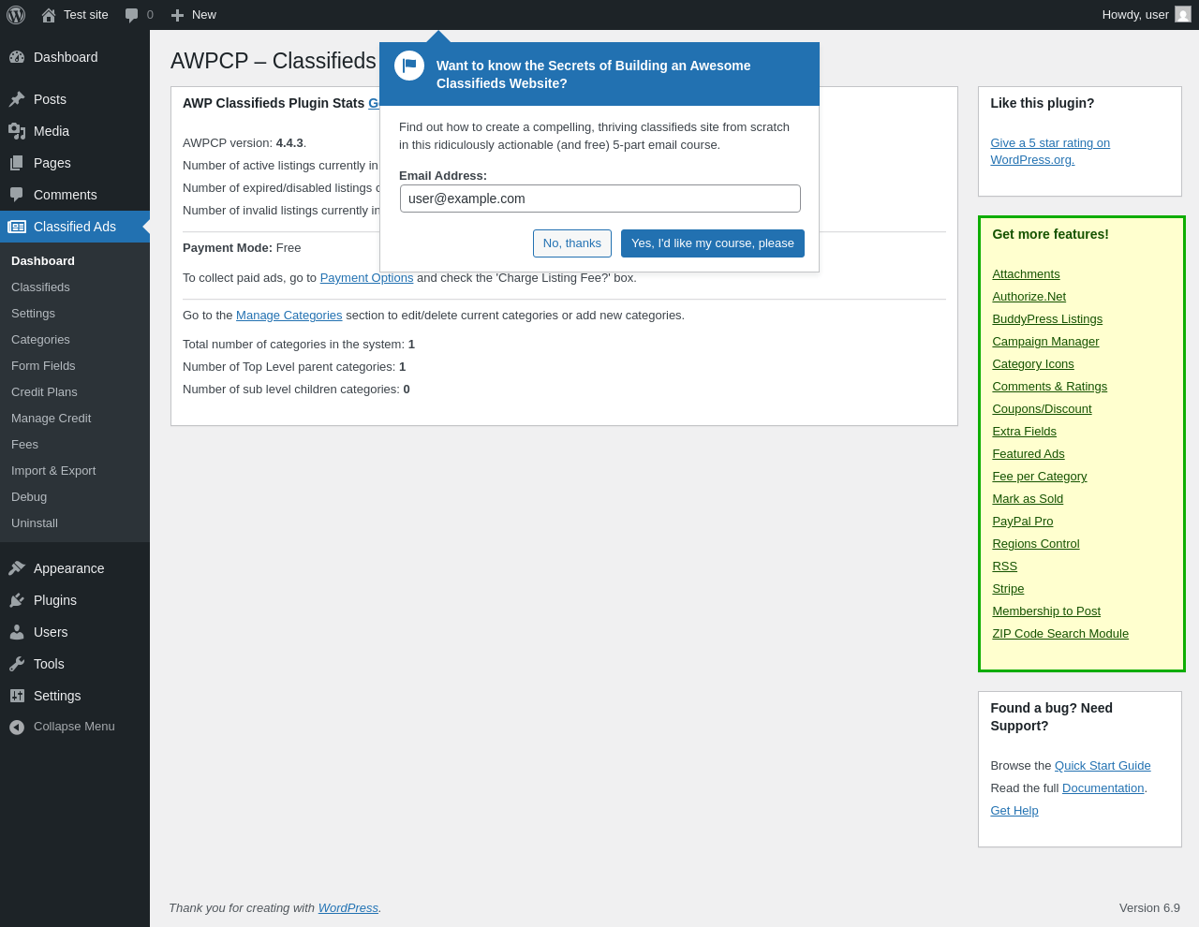Screen dimensions: 1199x927
Task: Open the Category Icons link
Action: click(1033, 364)
